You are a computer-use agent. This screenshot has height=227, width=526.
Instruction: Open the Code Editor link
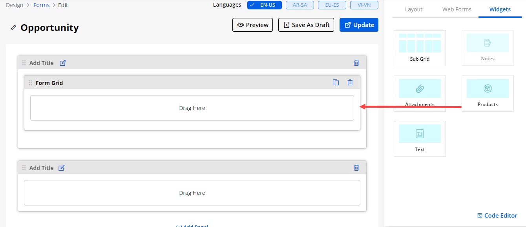pyautogui.click(x=497, y=216)
